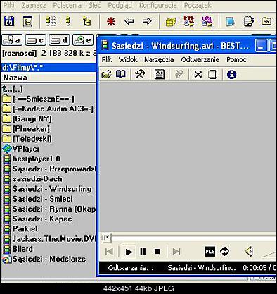Stop playback in BESTplayer

point(157,252)
